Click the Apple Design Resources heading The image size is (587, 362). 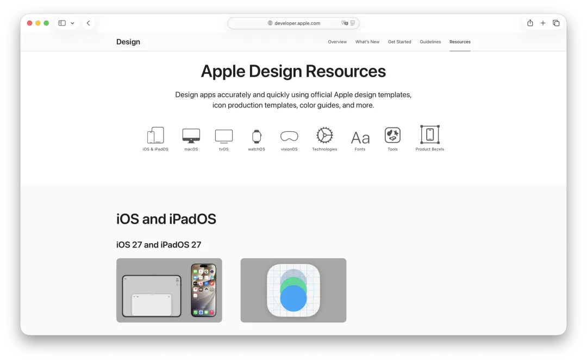(x=293, y=71)
